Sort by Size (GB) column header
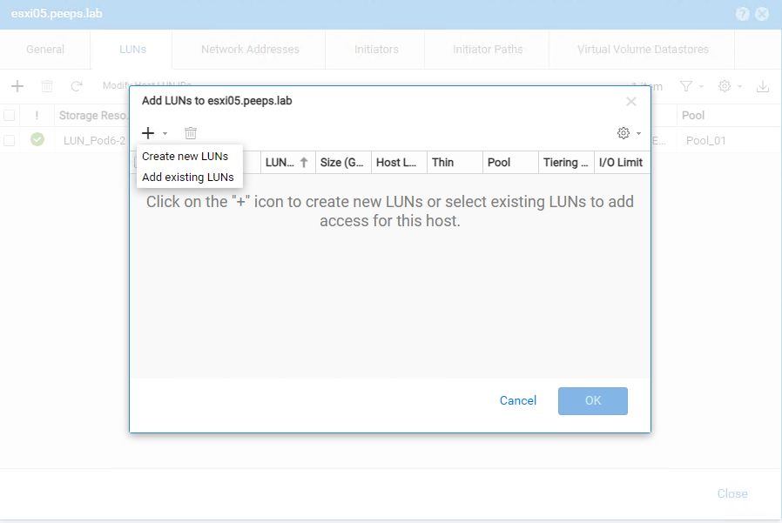 [x=343, y=163]
